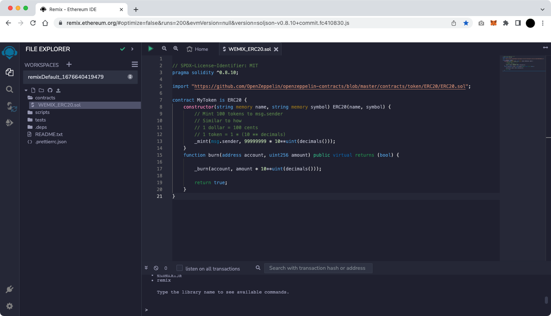Open Deploy & run transactions icon
551x316 pixels.
tap(10, 123)
